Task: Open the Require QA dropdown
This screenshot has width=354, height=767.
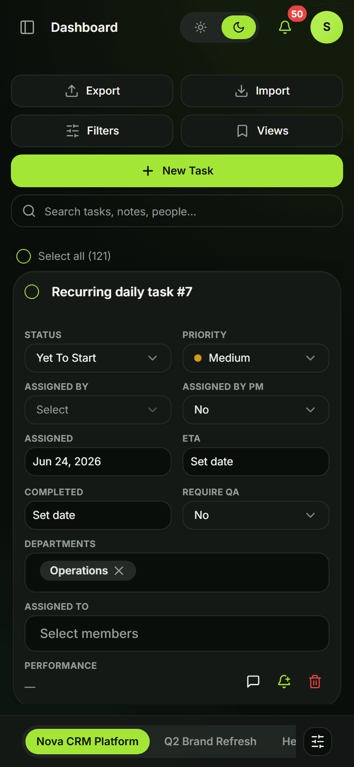Action: click(x=256, y=515)
